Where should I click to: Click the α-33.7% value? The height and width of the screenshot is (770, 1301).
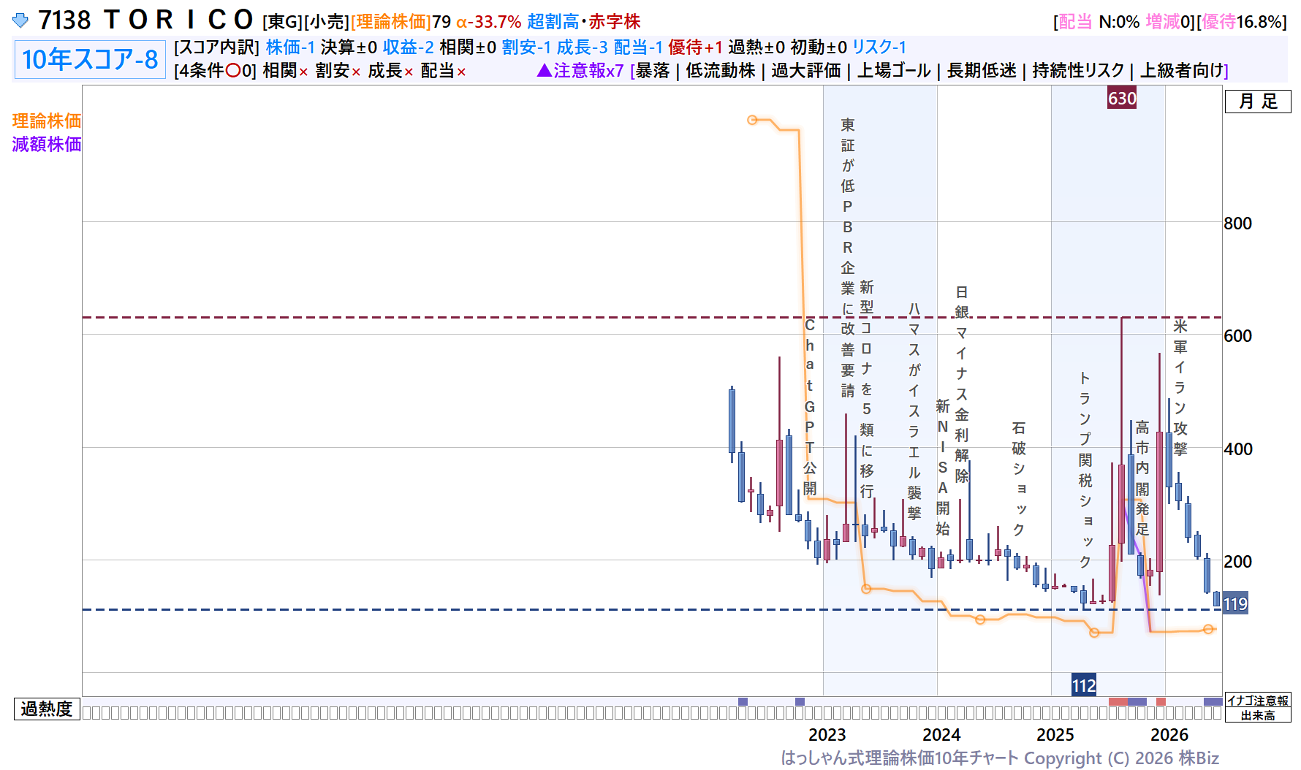[x=489, y=22]
